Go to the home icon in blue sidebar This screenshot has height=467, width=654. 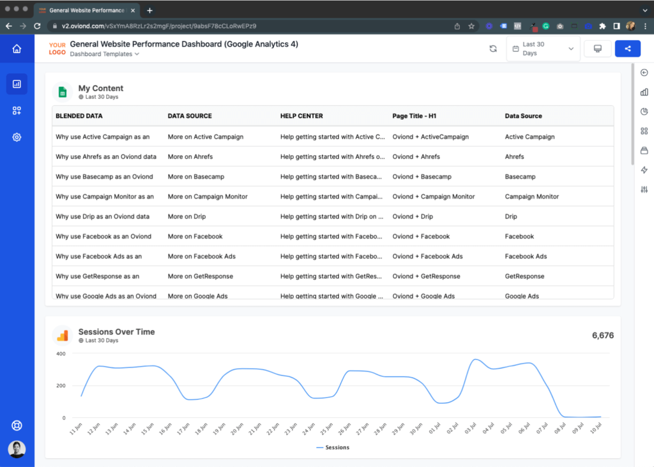click(17, 48)
